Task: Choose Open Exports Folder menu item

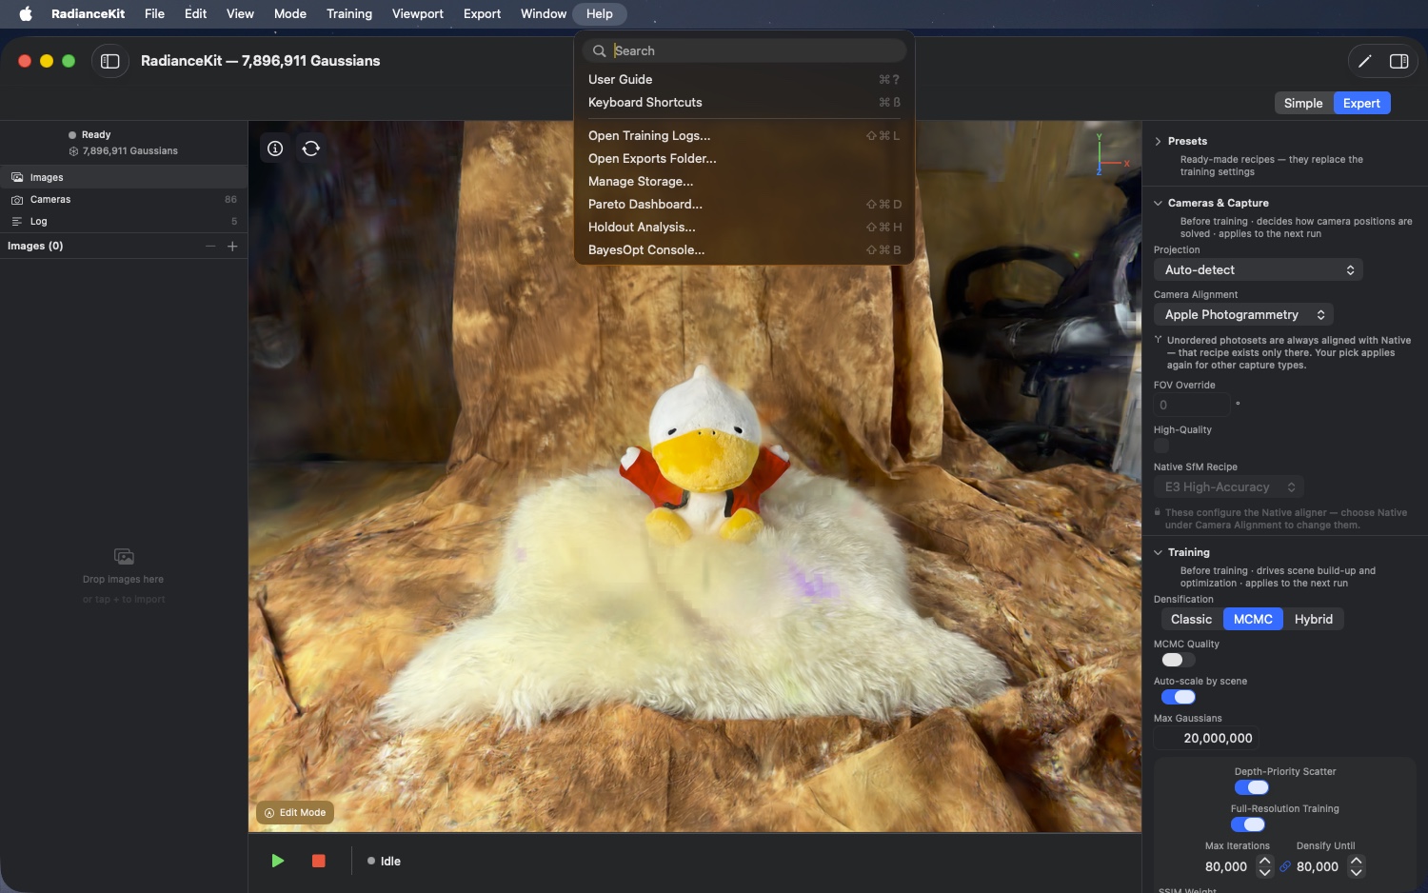Action: [x=744, y=159]
